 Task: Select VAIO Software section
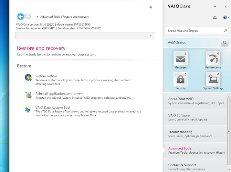(x=195, y=117)
